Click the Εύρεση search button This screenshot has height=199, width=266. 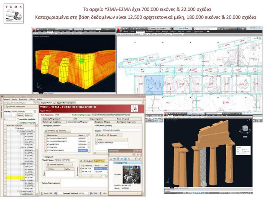20,115
